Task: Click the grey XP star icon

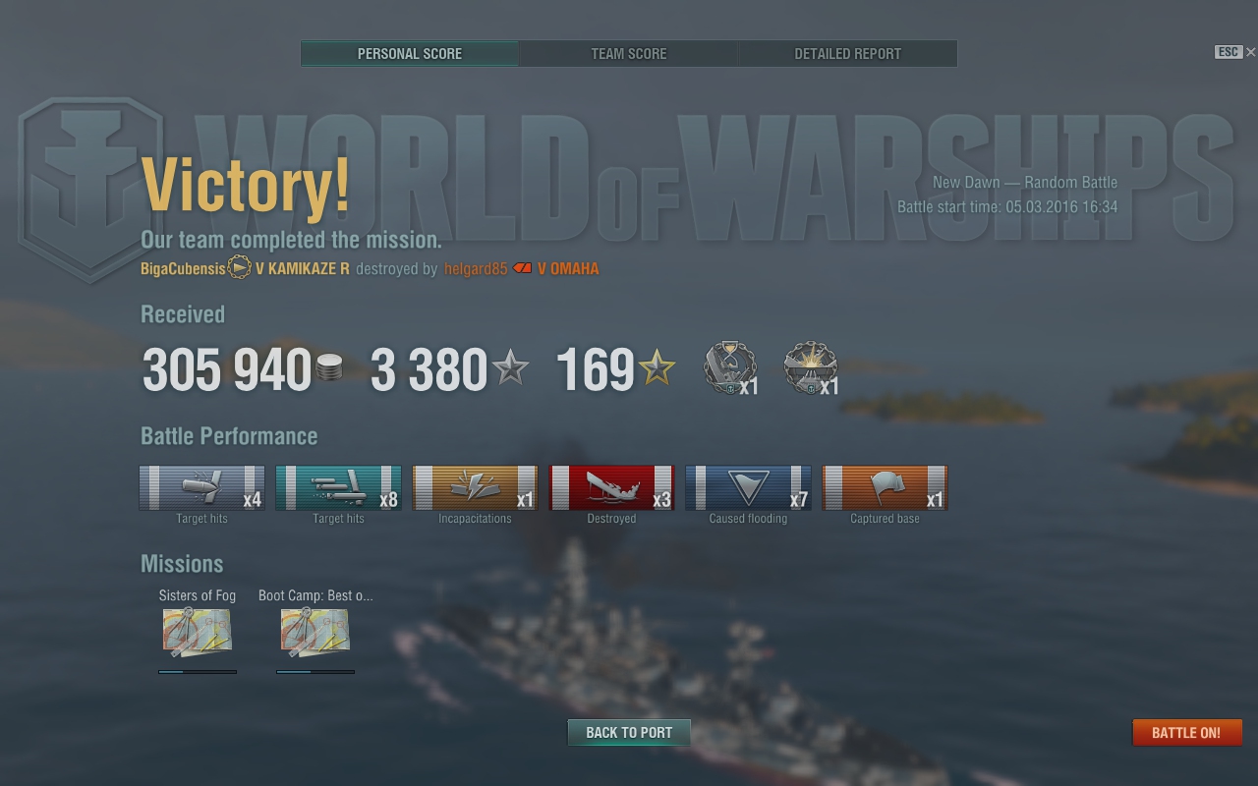Action: 510,370
